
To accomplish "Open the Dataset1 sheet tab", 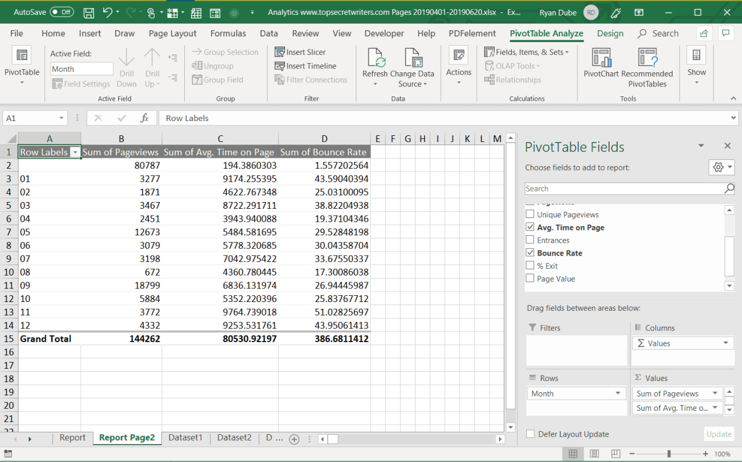I will [x=185, y=438].
